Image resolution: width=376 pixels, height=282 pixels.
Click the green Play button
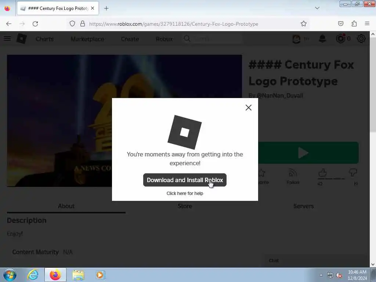308,153
